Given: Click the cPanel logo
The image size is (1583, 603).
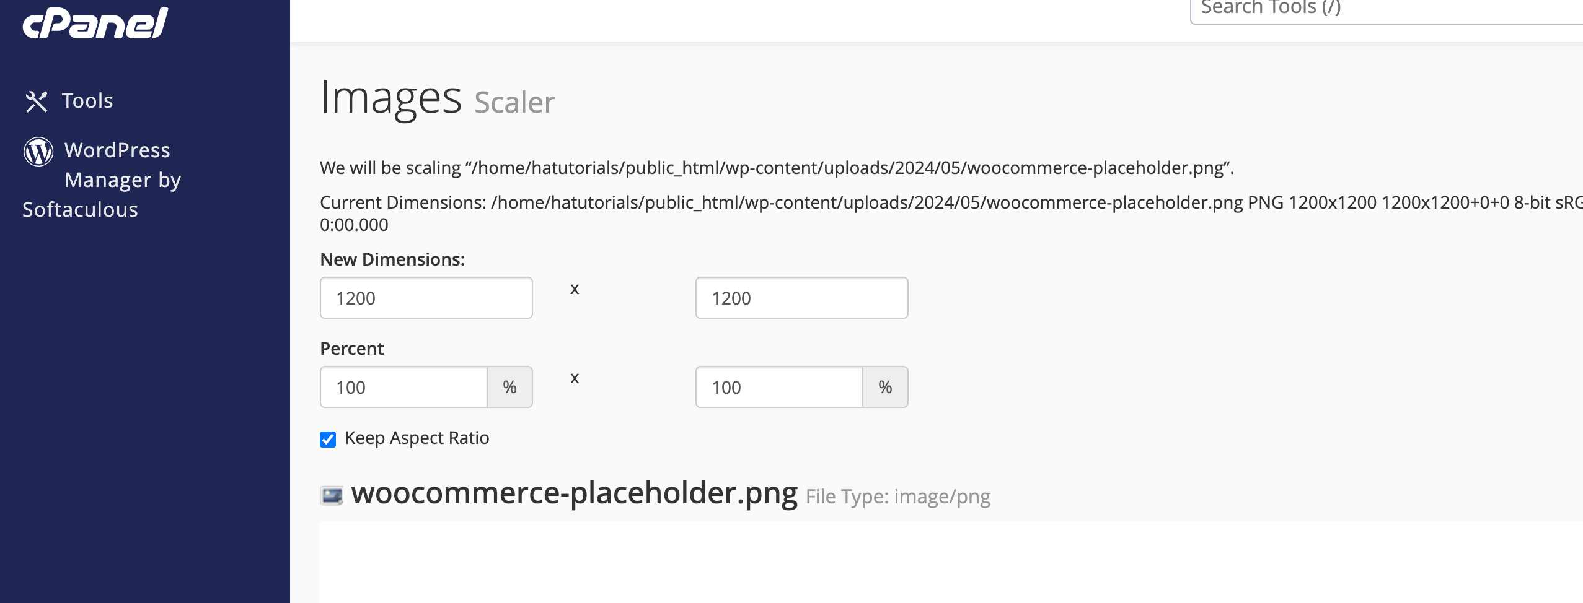Looking at the screenshot, I should [95, 24].
